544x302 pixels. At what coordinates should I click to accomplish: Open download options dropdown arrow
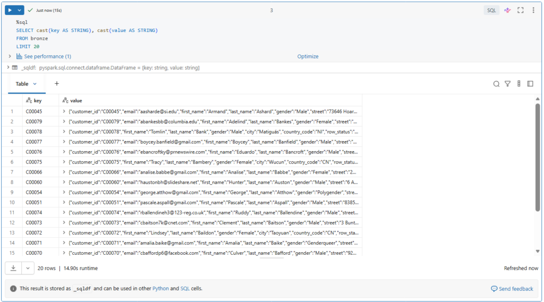(28, 268)
